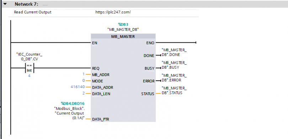Viewport: 288px width, 139px height.
Task: Select the MB_ADDR input value 1
Action: point(84,74)
